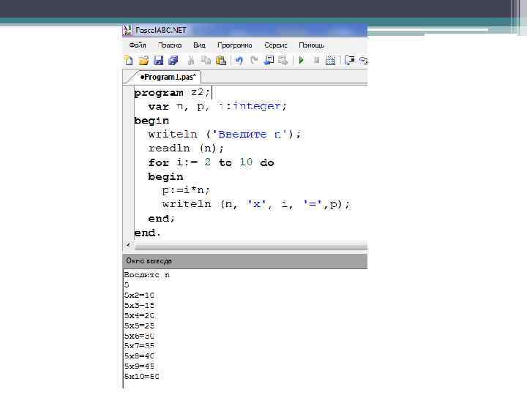Click the step over debug icon
Viewport: 527px width, 395px height.
pos(350,61)
